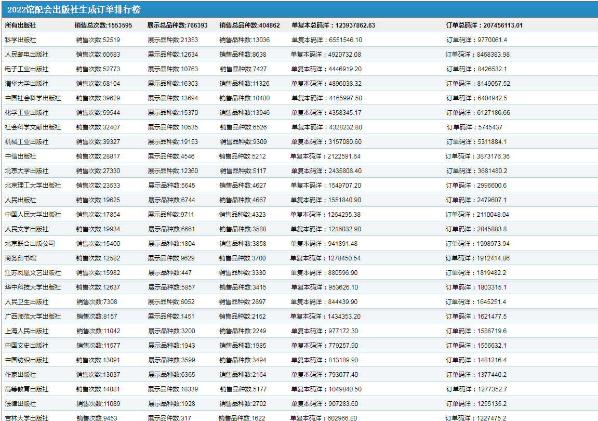
Task: Click the 销售总次数 total header cell
Action: coord(103,25)
